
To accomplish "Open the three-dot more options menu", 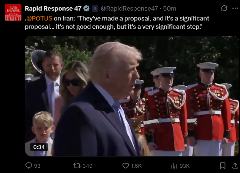I will click(235, 8).
